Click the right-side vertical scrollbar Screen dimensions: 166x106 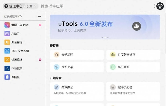[165, 34]
